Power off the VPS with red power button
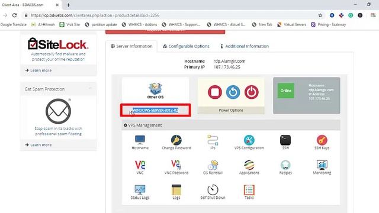The height and width of the screenshot is (213, 379). coord(251,92)
